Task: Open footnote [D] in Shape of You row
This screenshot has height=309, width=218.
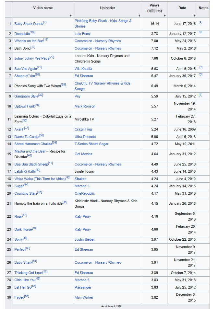Action: pyautogui.click(x=200, y=75)
